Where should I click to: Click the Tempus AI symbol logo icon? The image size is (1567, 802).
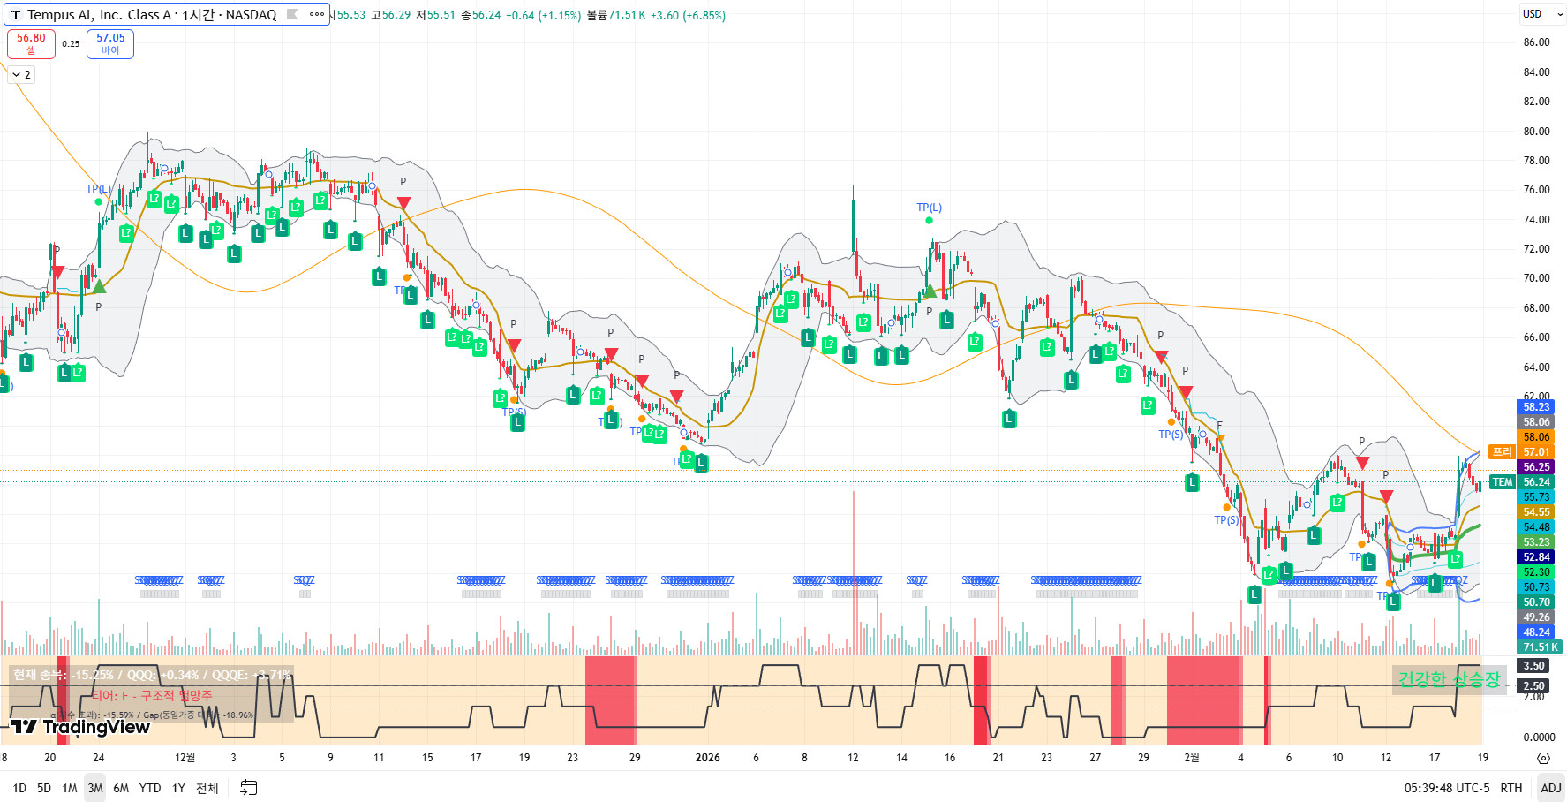click(16, 15)
